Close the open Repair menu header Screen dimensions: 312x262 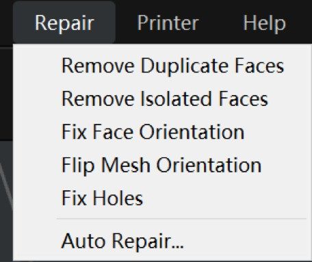coord(64,23)
